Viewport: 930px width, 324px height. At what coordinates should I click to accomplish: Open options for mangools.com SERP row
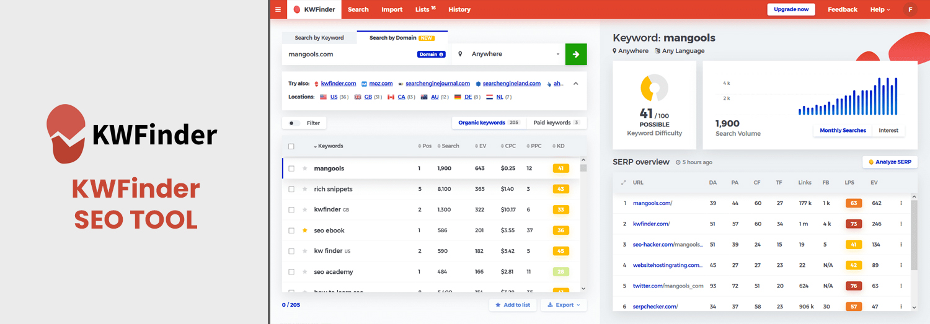tap(901, 203)
